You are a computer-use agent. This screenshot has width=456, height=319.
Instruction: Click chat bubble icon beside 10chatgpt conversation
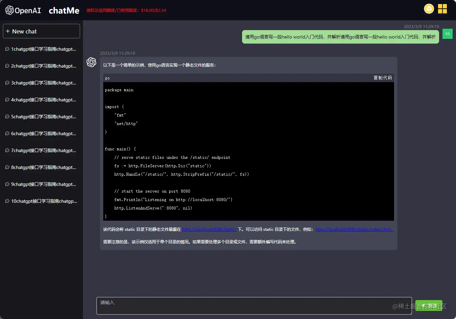(7, 201)
